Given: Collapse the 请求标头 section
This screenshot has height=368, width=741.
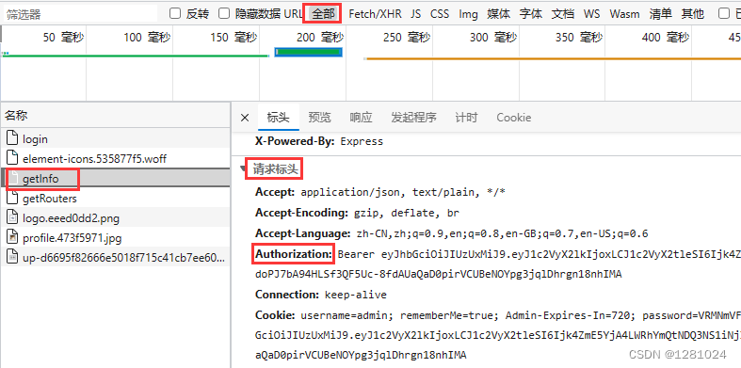Looking at the screenshot, I should point(242,168).
